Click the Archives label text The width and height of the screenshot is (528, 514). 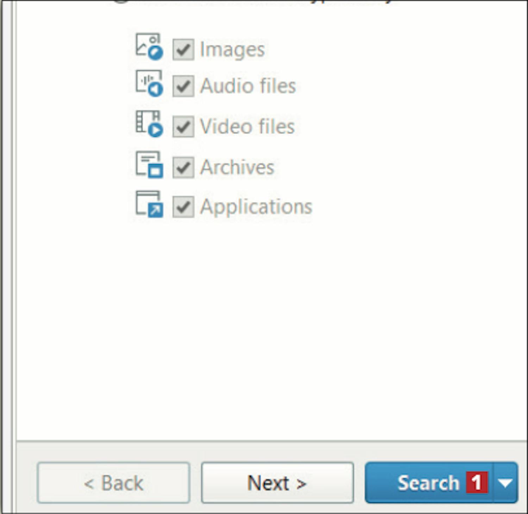[x=237, y=167]
